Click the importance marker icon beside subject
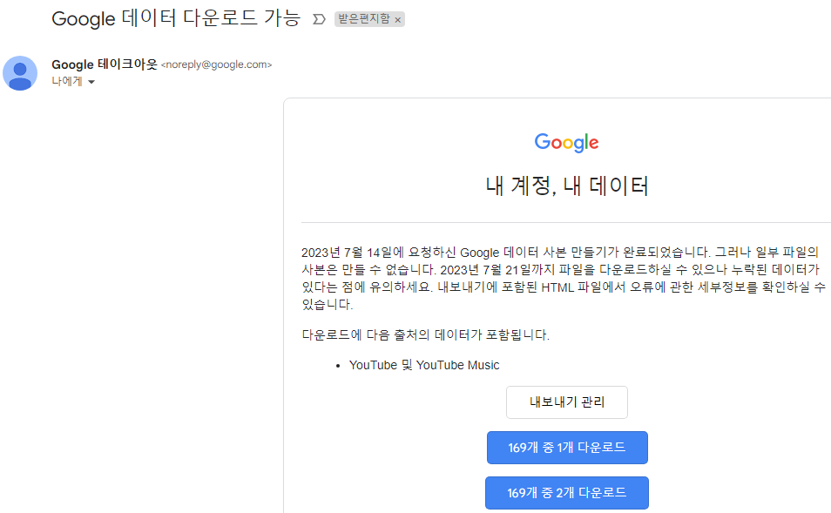Image resolution: width=831 pixels, height=513 pixels. [x=319, y=20]
